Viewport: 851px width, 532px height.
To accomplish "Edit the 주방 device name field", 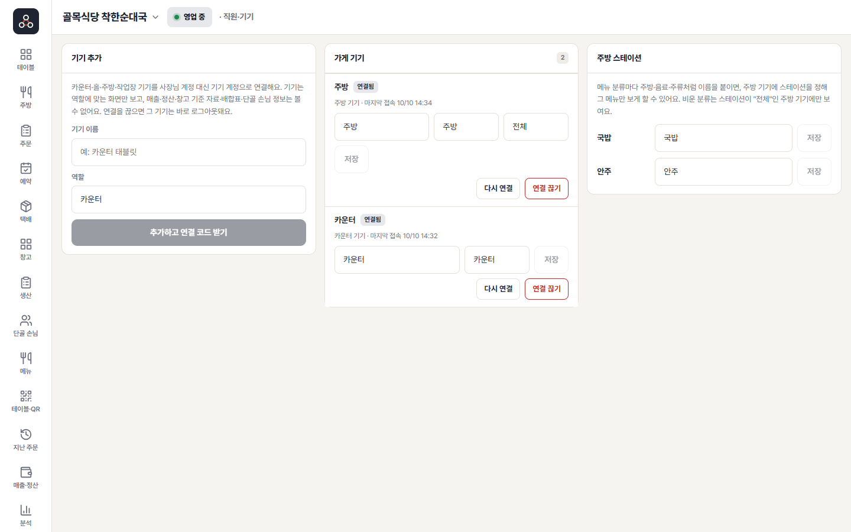I will point(382,126).
